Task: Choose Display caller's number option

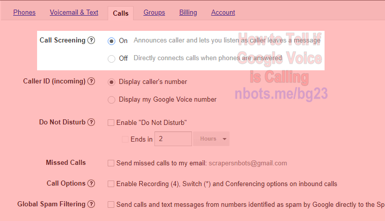Action: pos(111,82)
